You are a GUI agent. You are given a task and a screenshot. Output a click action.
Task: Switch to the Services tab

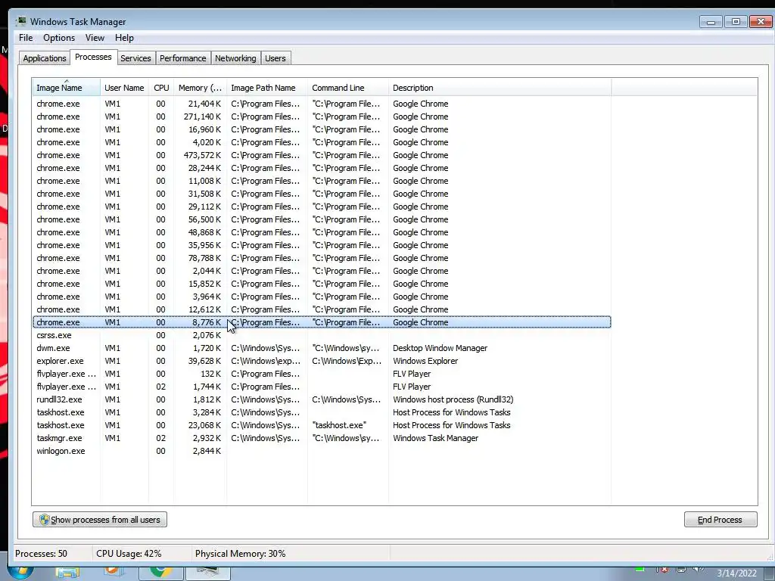(x=135, y=57)
